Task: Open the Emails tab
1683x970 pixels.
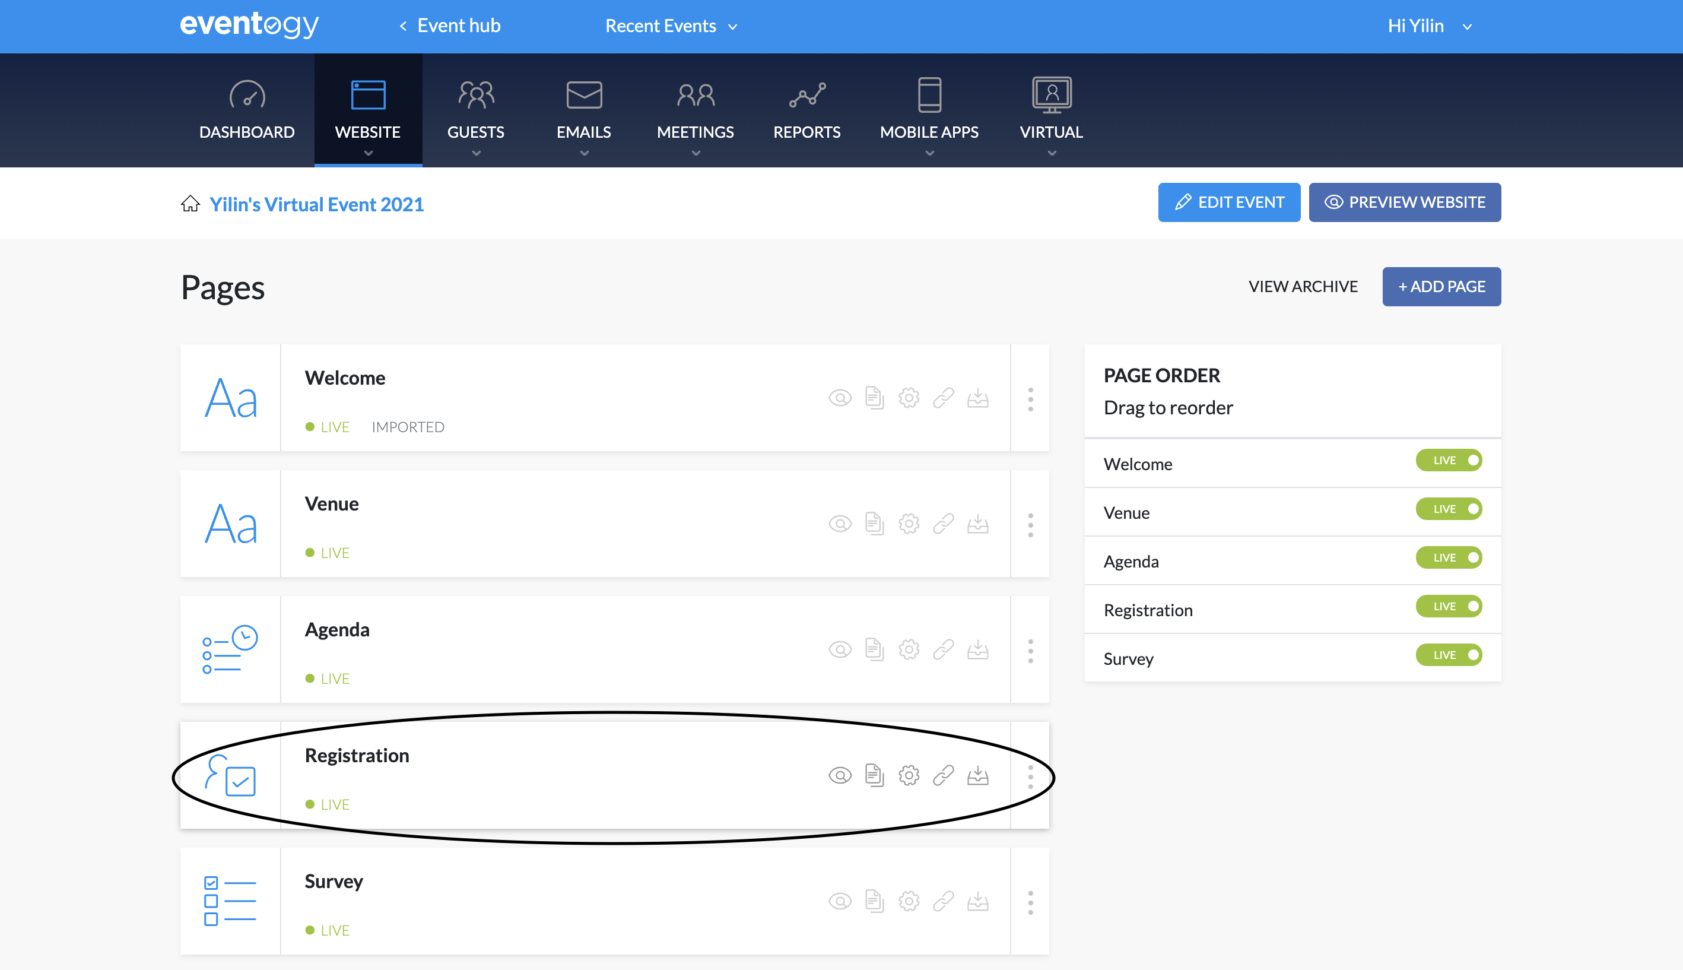Action: [584, 110]
